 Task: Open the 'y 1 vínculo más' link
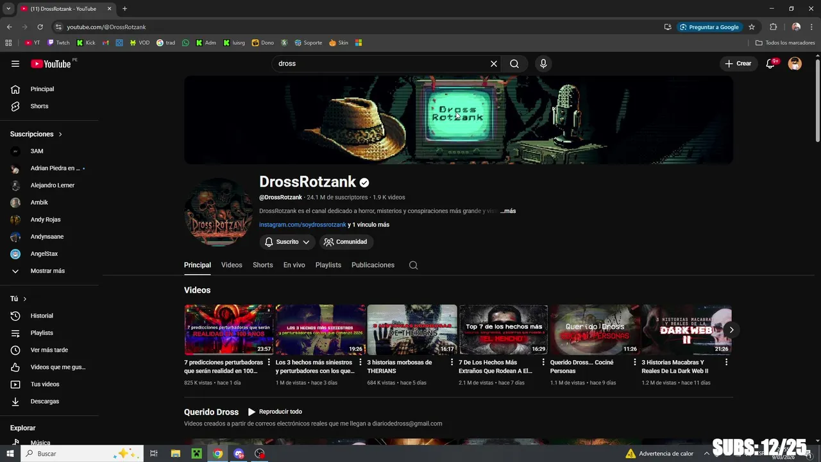(369, 225)
